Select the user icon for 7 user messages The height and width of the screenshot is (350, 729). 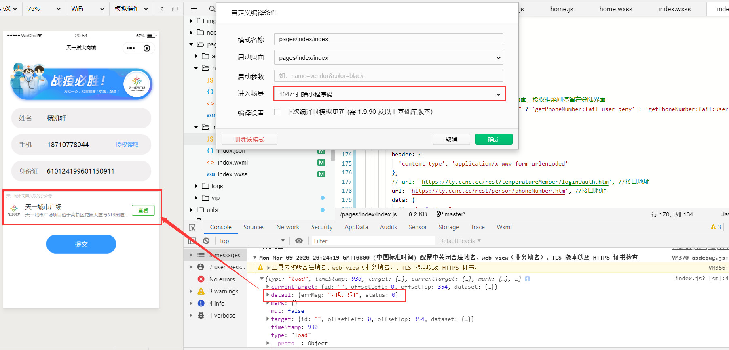(x=201, y=267)
